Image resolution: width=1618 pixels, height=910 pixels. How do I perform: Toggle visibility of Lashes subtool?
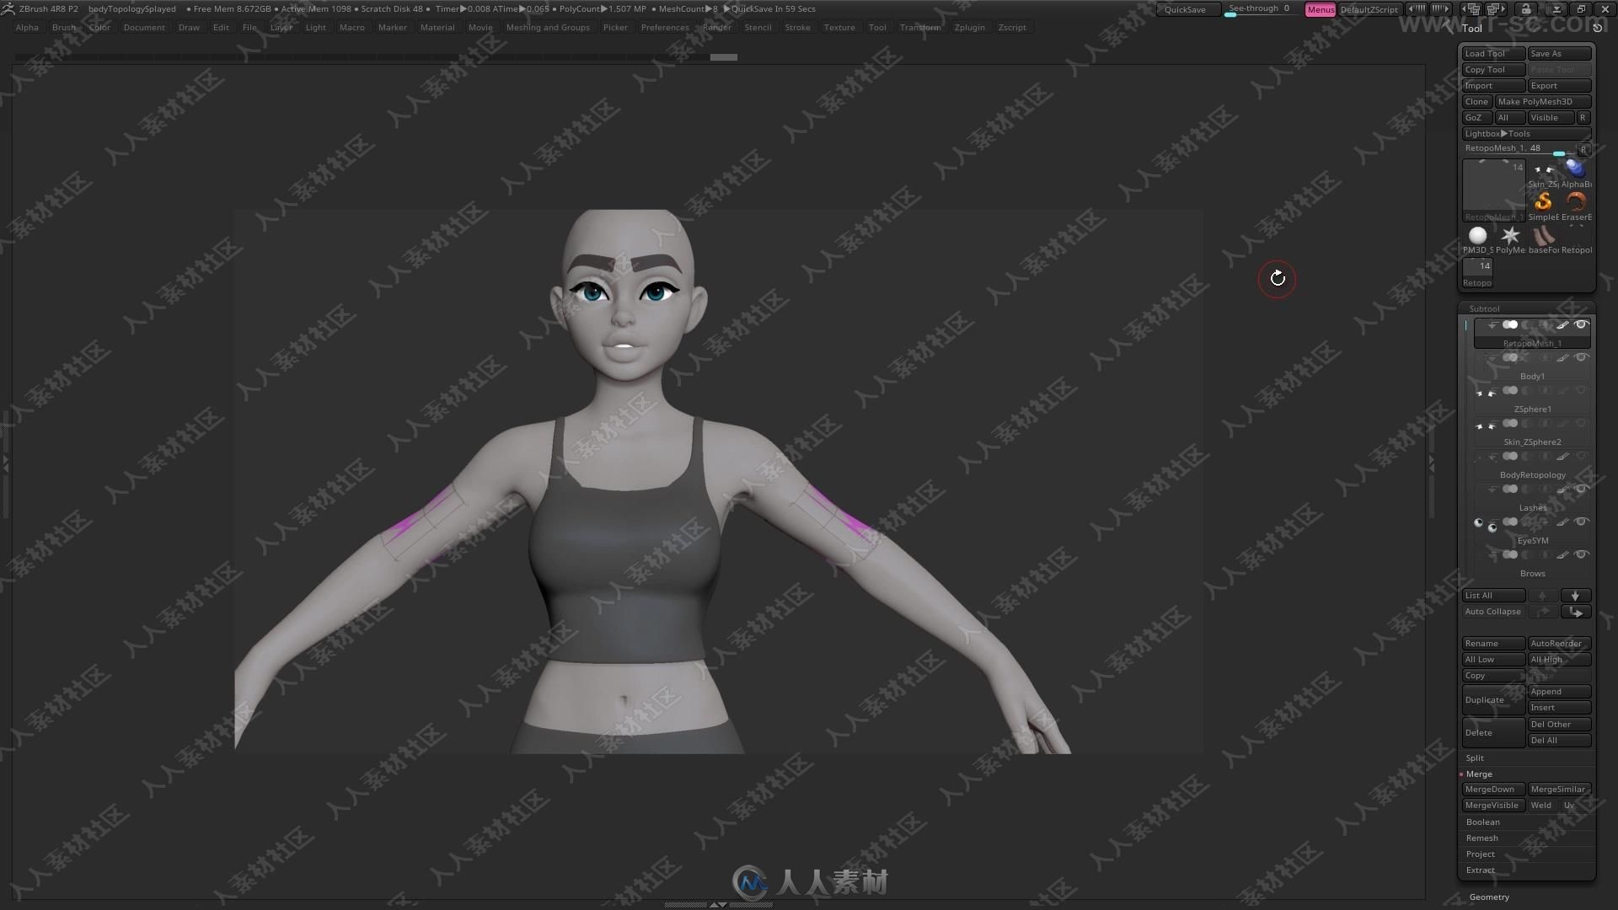pyautogui.click(x=1583, y=522)
